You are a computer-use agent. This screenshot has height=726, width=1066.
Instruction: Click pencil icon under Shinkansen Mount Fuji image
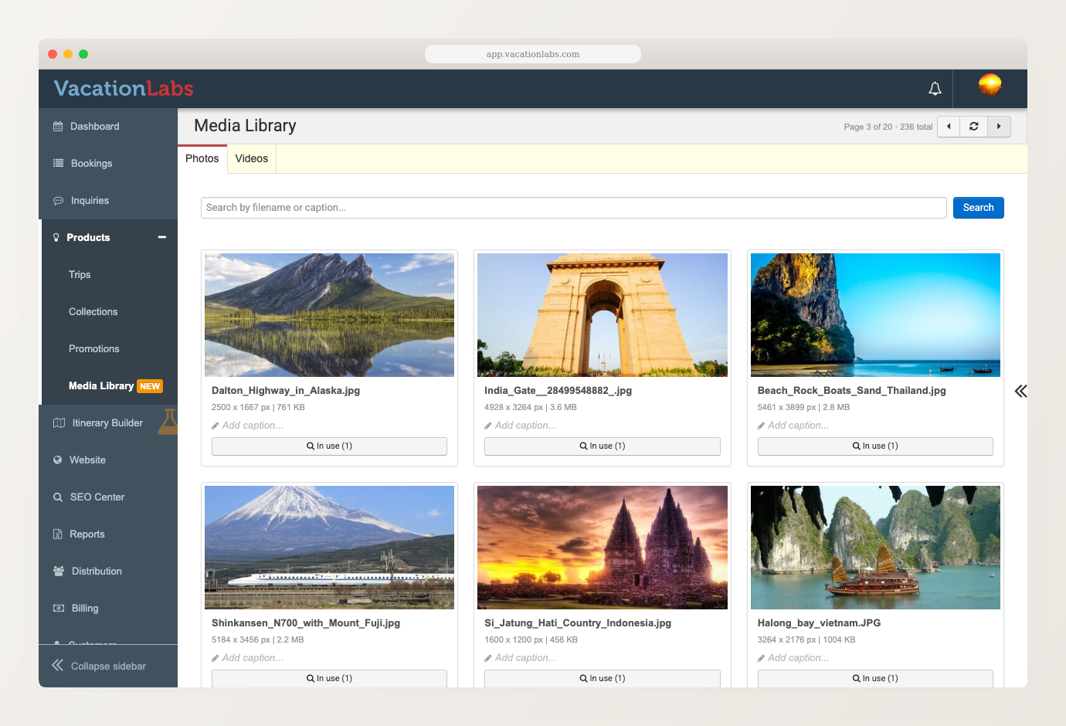(x=216, y=659)
